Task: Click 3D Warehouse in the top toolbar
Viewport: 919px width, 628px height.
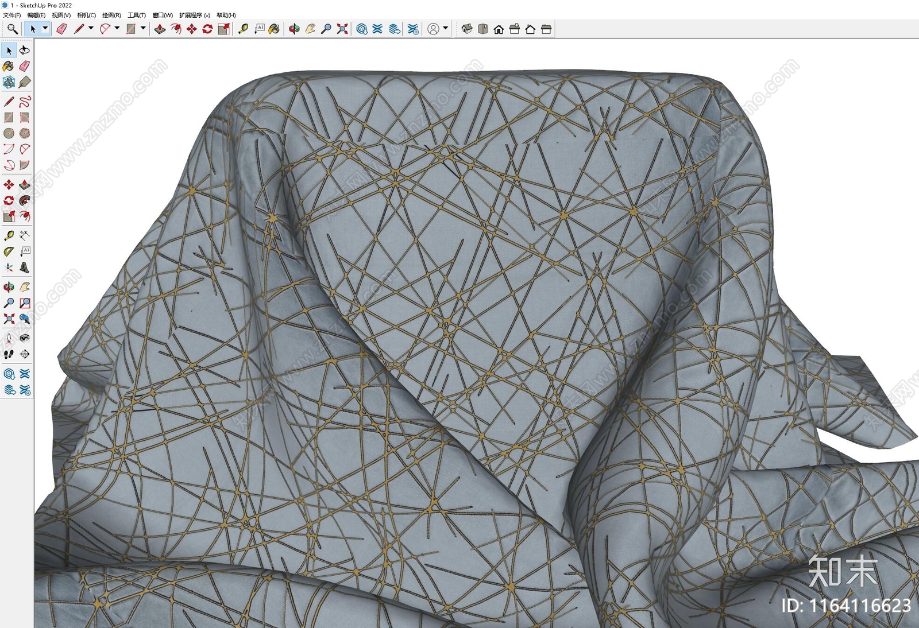Action: [x=362, y=29]
